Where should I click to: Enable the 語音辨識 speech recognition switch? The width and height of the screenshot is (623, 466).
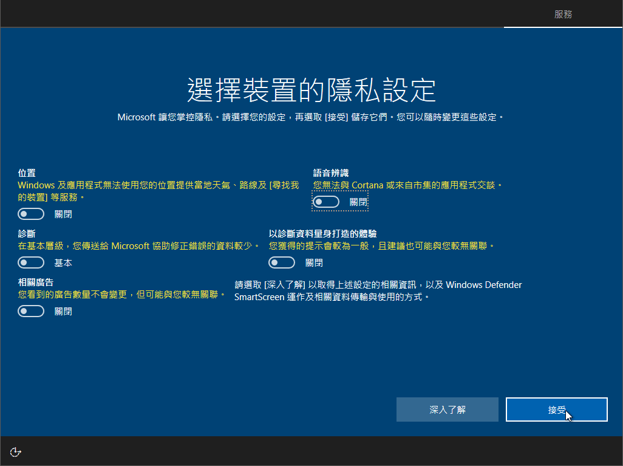coord(326,202)
